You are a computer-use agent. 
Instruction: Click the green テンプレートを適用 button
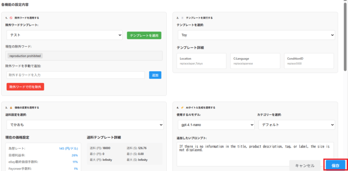(144, 36)
